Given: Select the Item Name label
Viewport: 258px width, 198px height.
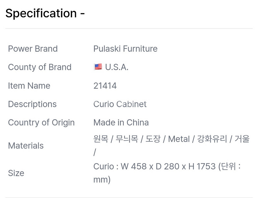Looking at the screenshot, I should 29,86.
